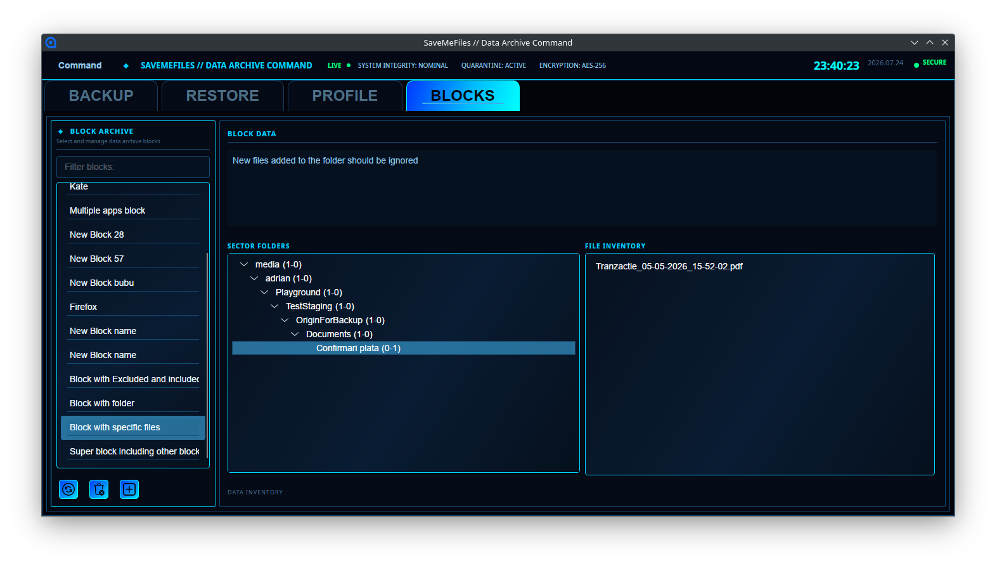Add a new block with plus icon
Screen dimensions: 997x566
[x=129, y=489]
